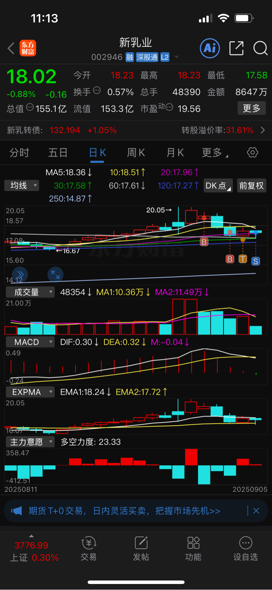Screen dimensions: 272x590
Task: Tap the double-arrow expand chart icon
Action: [x=20, y=274]
